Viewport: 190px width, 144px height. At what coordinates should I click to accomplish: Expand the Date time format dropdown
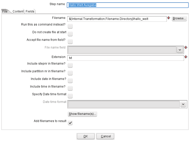coord(183,104)
